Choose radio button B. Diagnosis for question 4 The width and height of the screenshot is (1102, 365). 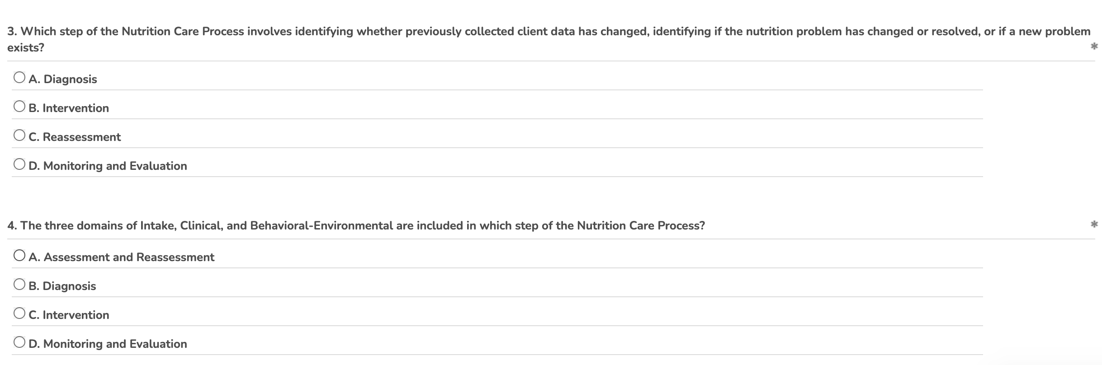pos(19,285)
